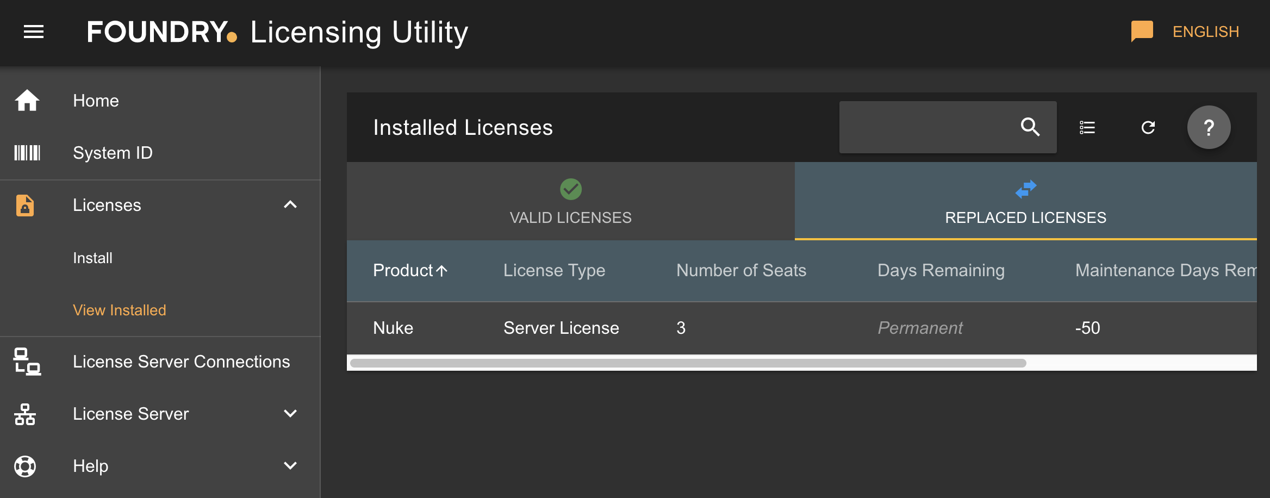
Task: Select Help menu label
Action: pyautogui.click(x=90, y=466)
